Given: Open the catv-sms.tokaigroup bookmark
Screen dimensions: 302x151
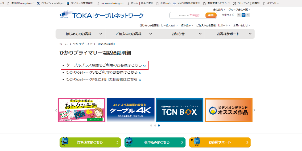Looking at the screenshot, I should coord(110,3).
